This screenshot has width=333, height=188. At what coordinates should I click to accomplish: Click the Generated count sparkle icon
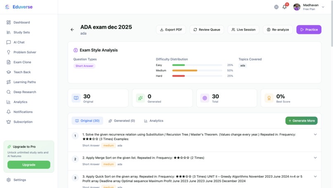[140, 98]
